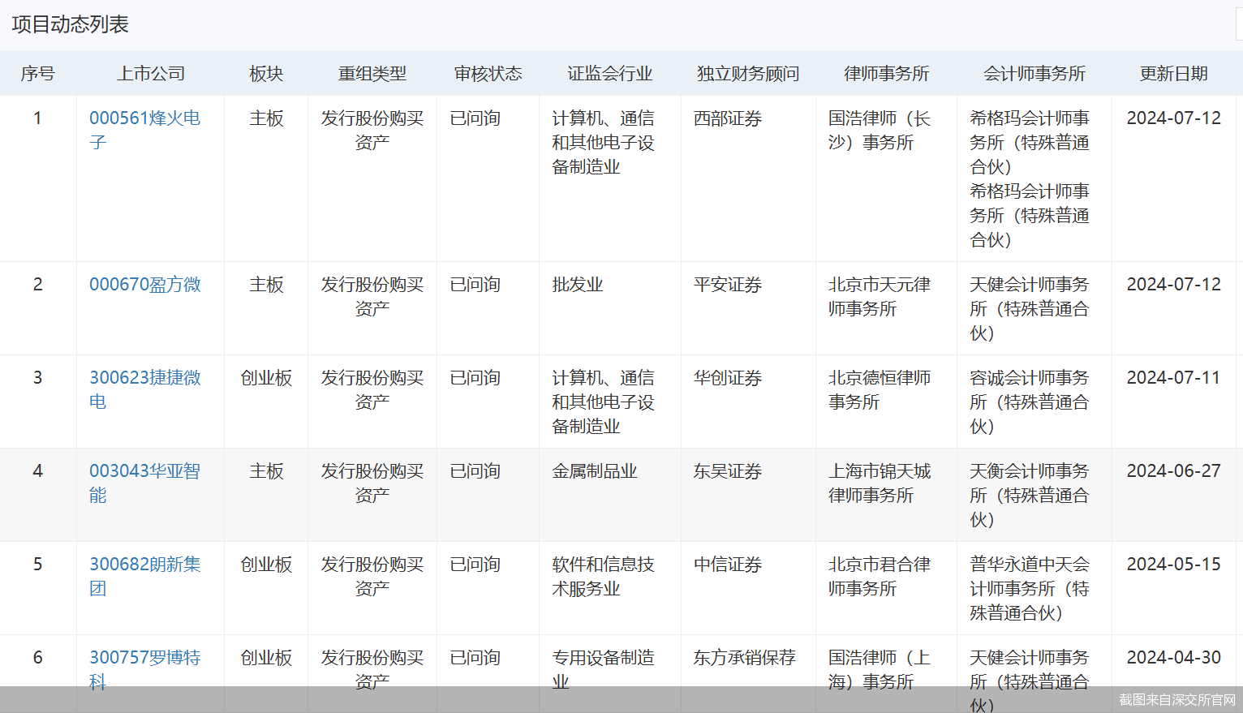
Task: Click 创业板 in the 捷捷微电 row
Action: (266, 378)
